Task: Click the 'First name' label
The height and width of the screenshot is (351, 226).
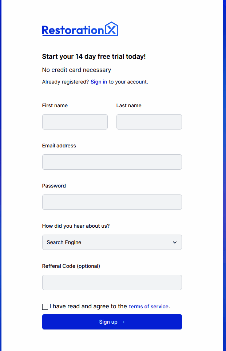Action: pyautogui.click(x=55, y=105)
